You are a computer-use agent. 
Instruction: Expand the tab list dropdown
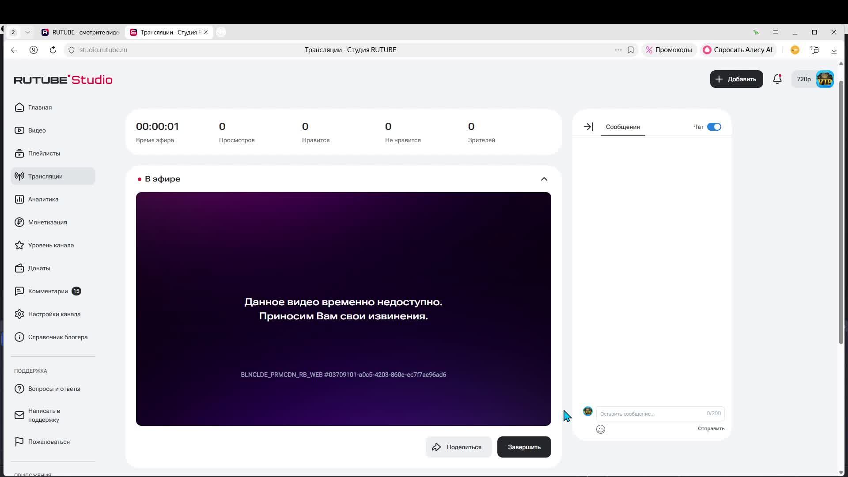27,32
